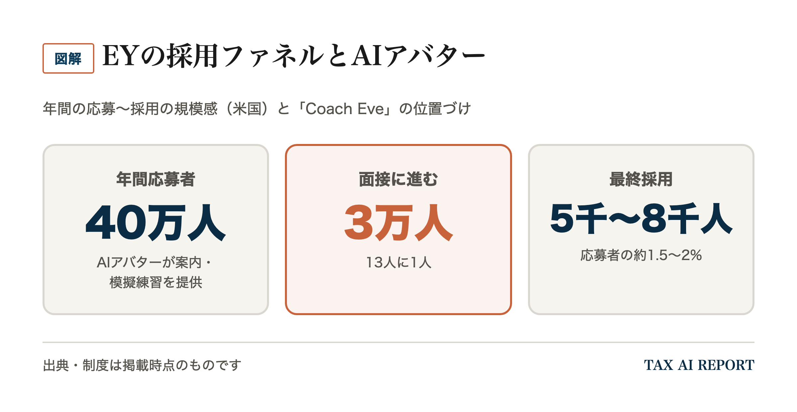Click the orange border of the middle card
The image size is (797, 412).
pyautogui.click(x=398, y=145)
